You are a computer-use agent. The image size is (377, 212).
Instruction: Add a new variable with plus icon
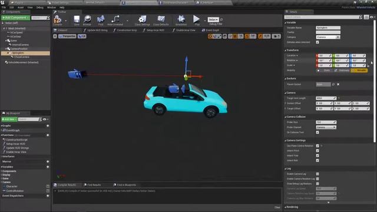(48, 167)
